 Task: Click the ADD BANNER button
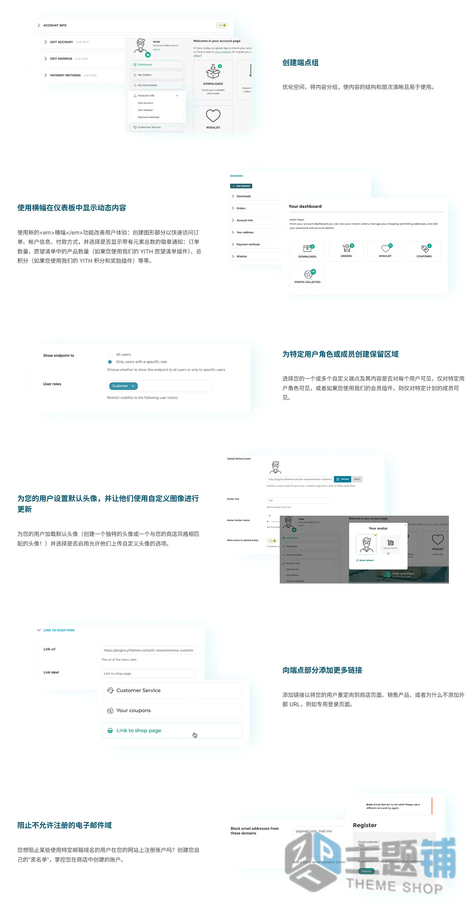[241, 186]
